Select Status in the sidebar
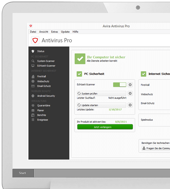 (41, 51)
